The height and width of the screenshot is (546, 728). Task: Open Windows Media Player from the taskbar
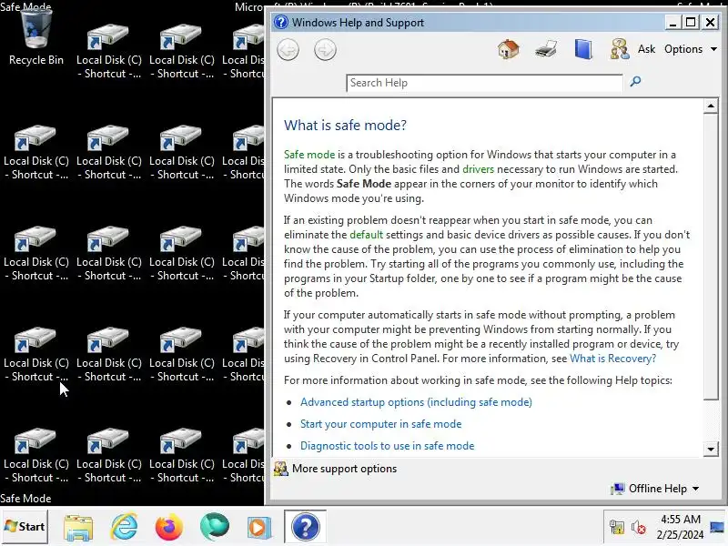pyautogui.click(x=259, y=527)
